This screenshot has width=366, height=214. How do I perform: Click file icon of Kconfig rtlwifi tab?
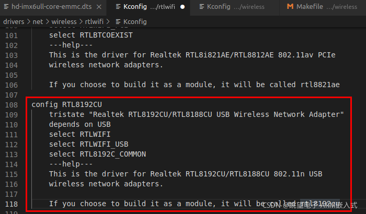(x=118, y=7)
